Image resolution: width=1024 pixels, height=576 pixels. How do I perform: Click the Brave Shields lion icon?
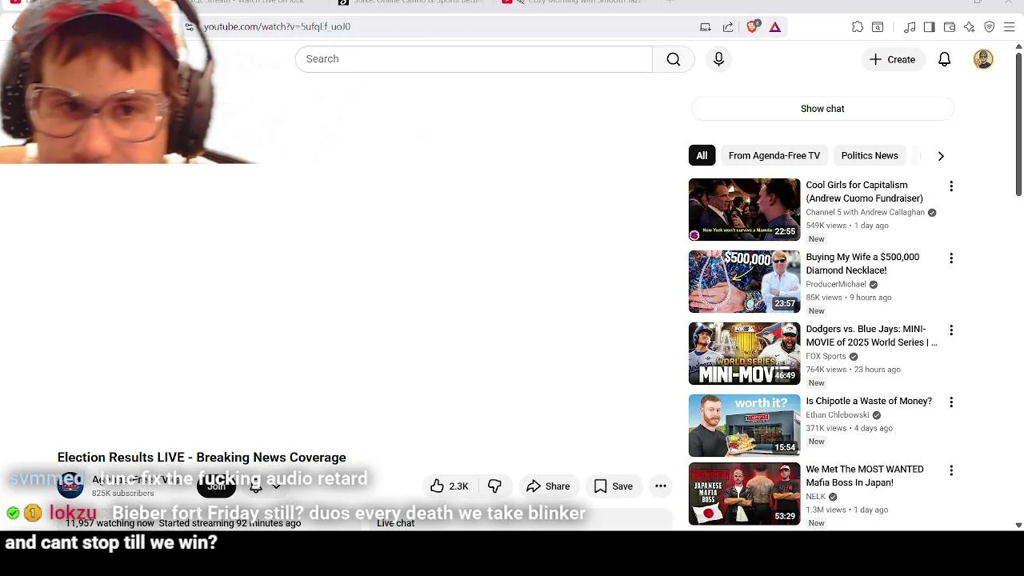(x=752, y=26)
